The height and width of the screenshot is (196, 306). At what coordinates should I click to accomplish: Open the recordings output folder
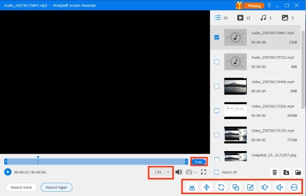[298, 173]
